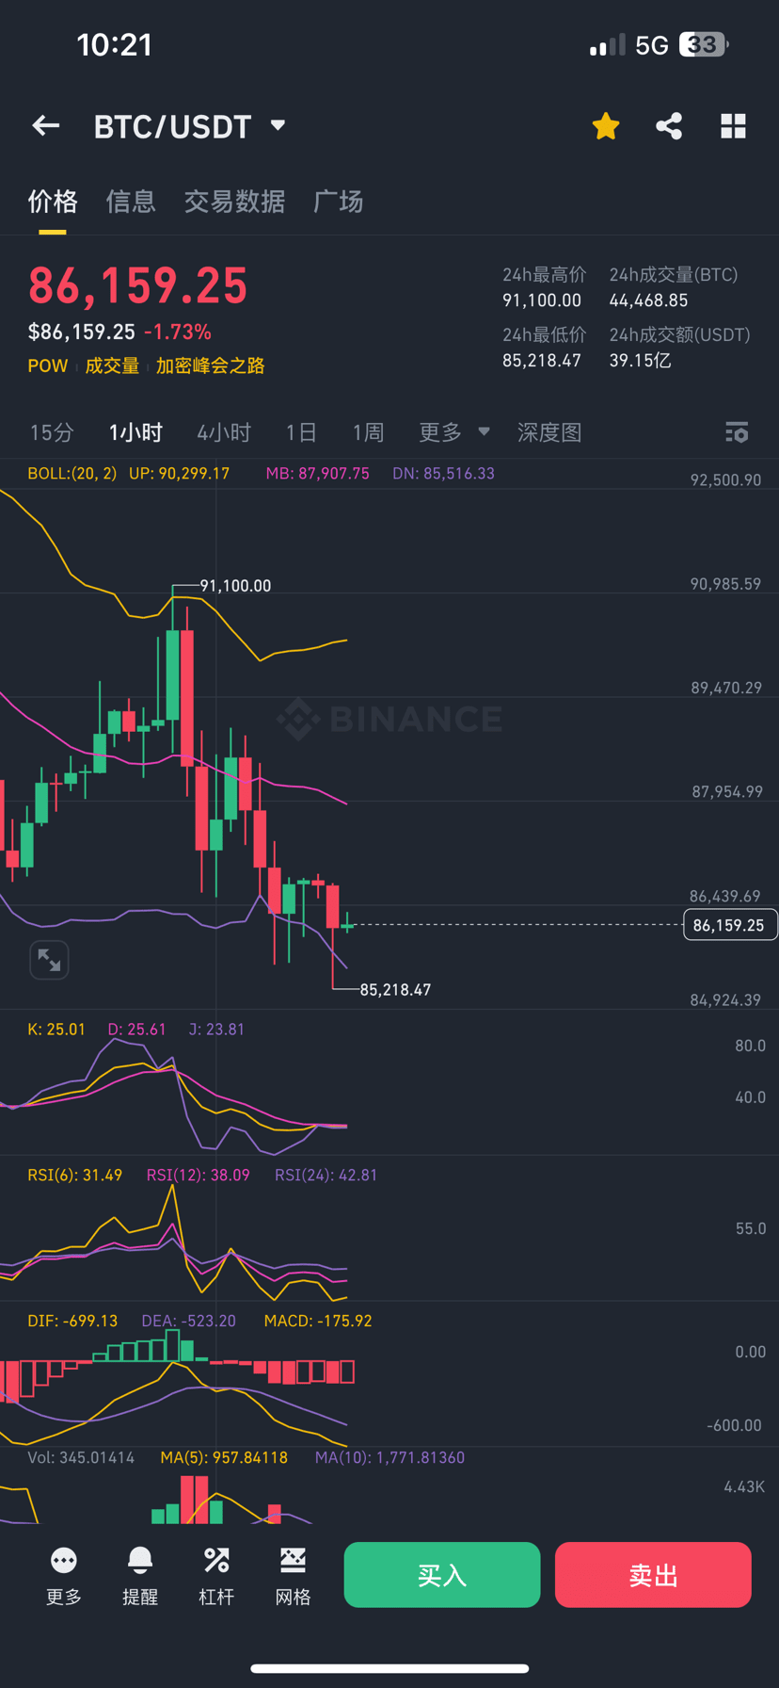Tap the red 卖出 button
This screenshot has width=779, height=1688.
(x=653, y=1575)
